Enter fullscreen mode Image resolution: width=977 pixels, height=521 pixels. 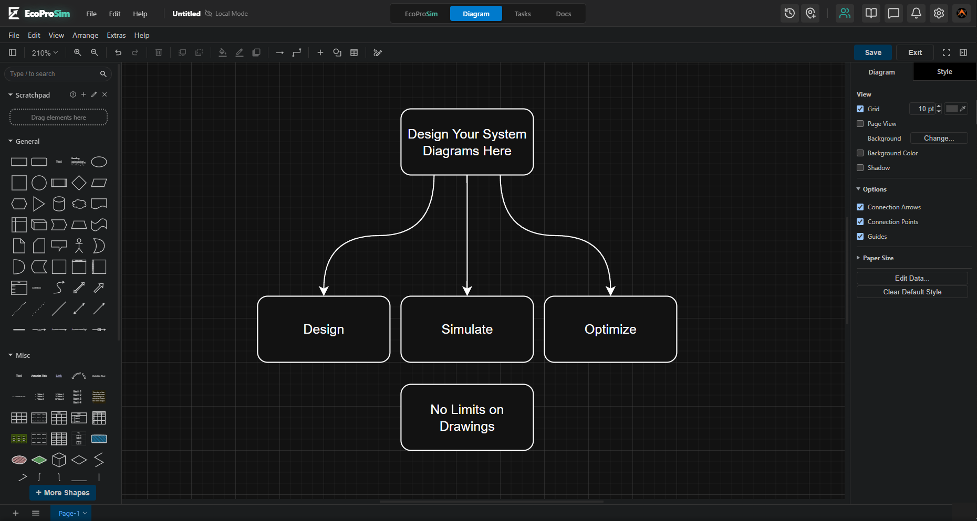(947, 52)
